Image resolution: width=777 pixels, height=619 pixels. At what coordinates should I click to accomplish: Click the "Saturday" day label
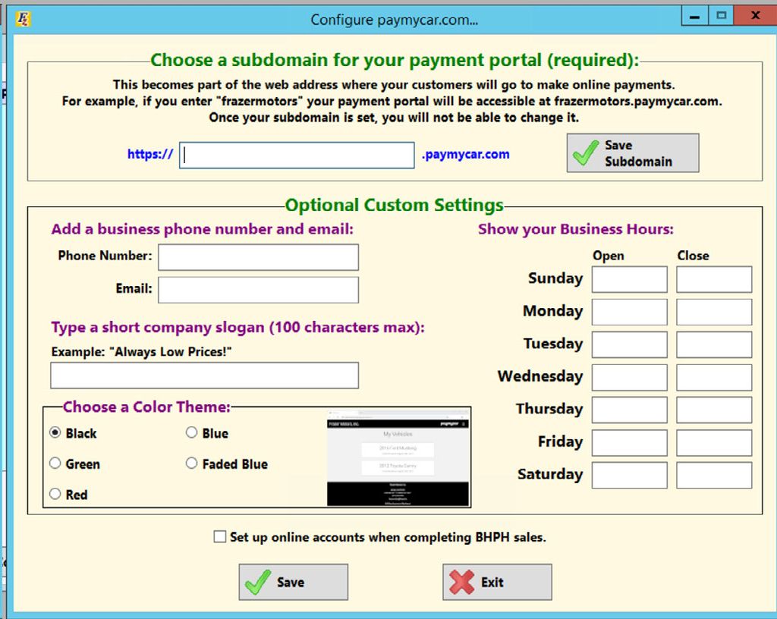pos(550,474)
